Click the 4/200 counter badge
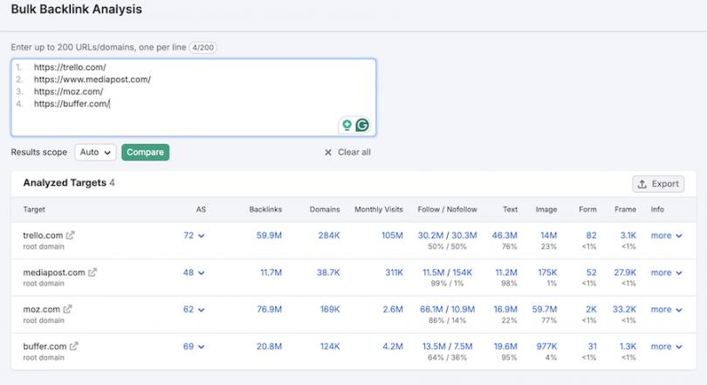 tap(202, 47)
